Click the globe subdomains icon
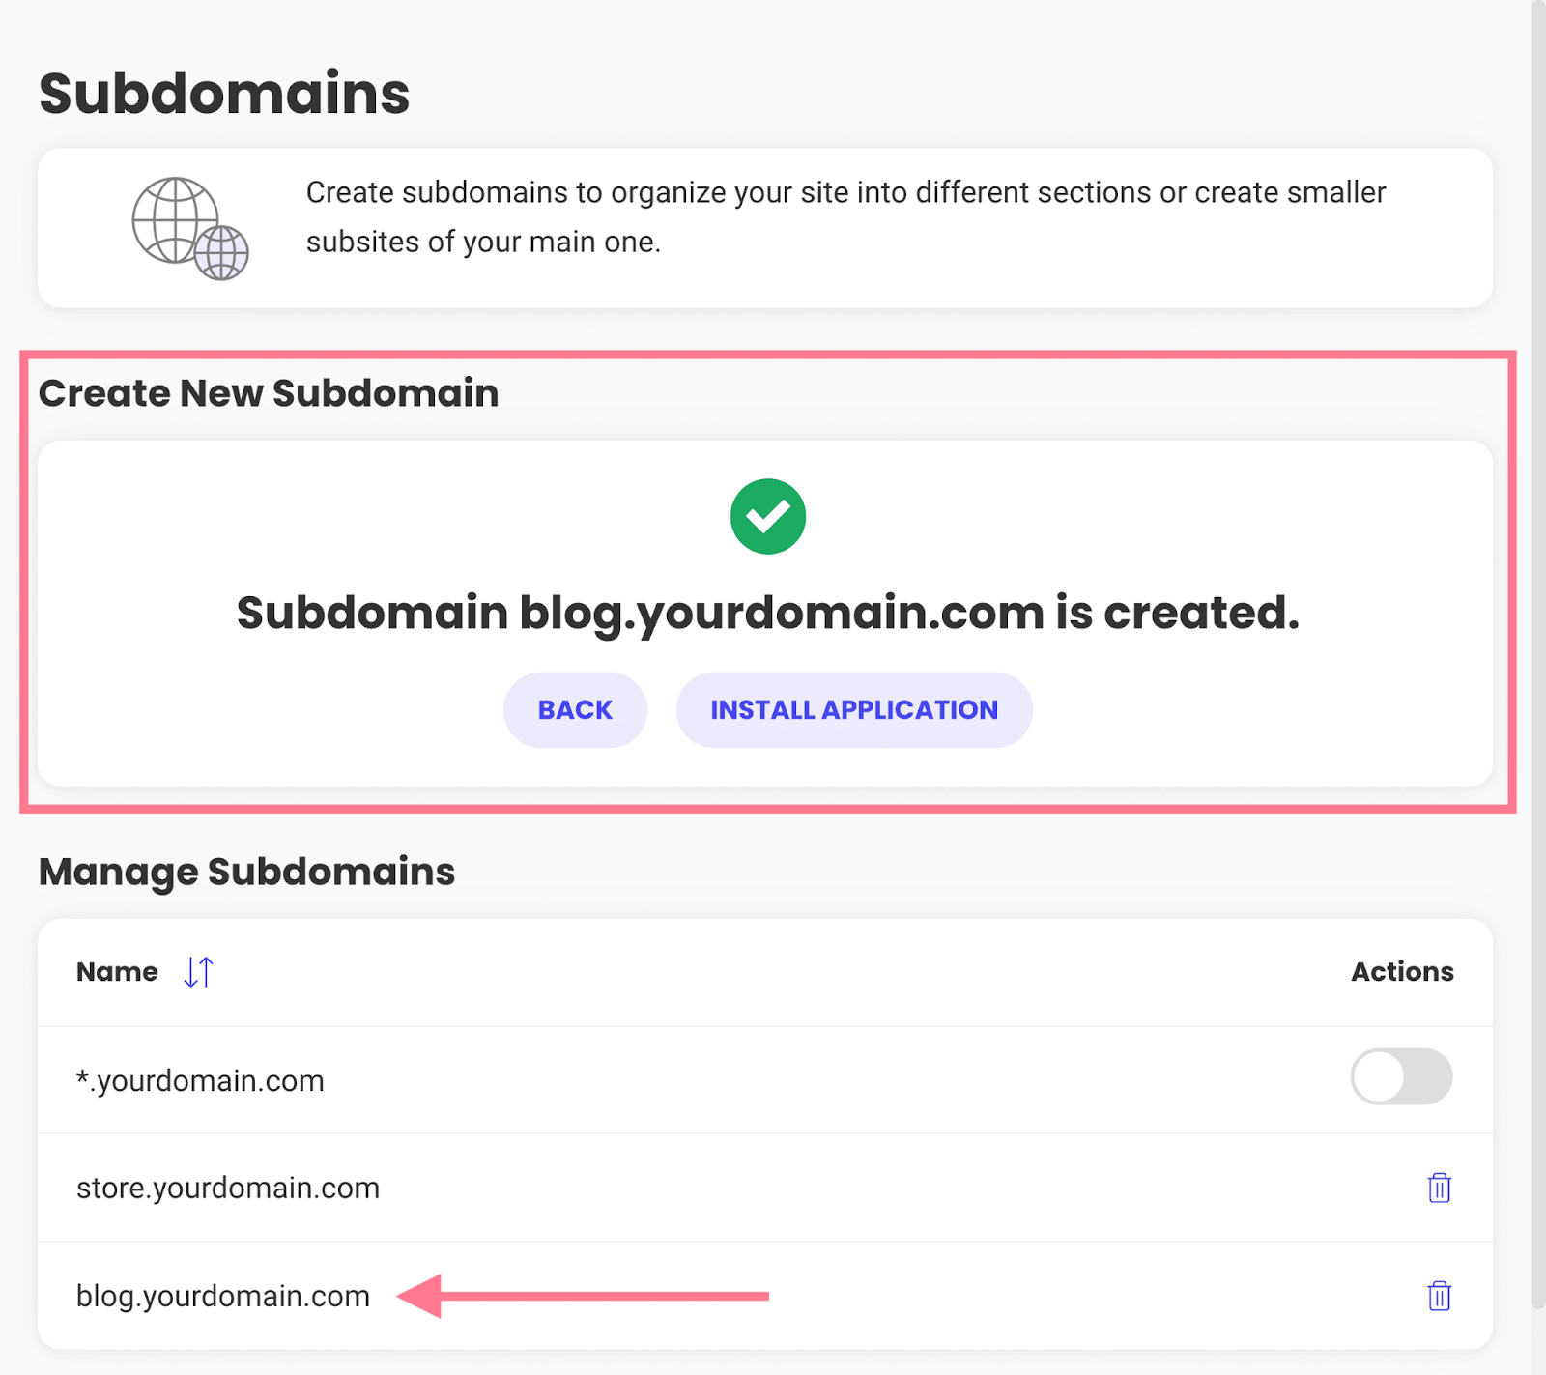The image size is (1546, 1375). (x=190, y=228)
